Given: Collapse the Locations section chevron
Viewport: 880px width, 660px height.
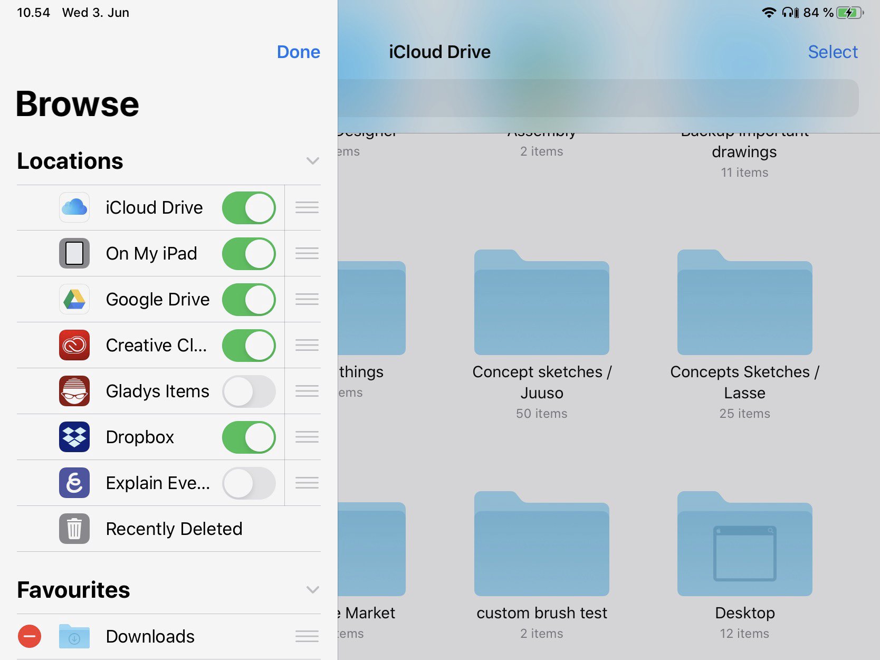Looking at the screenshot, I should (313, 161).
